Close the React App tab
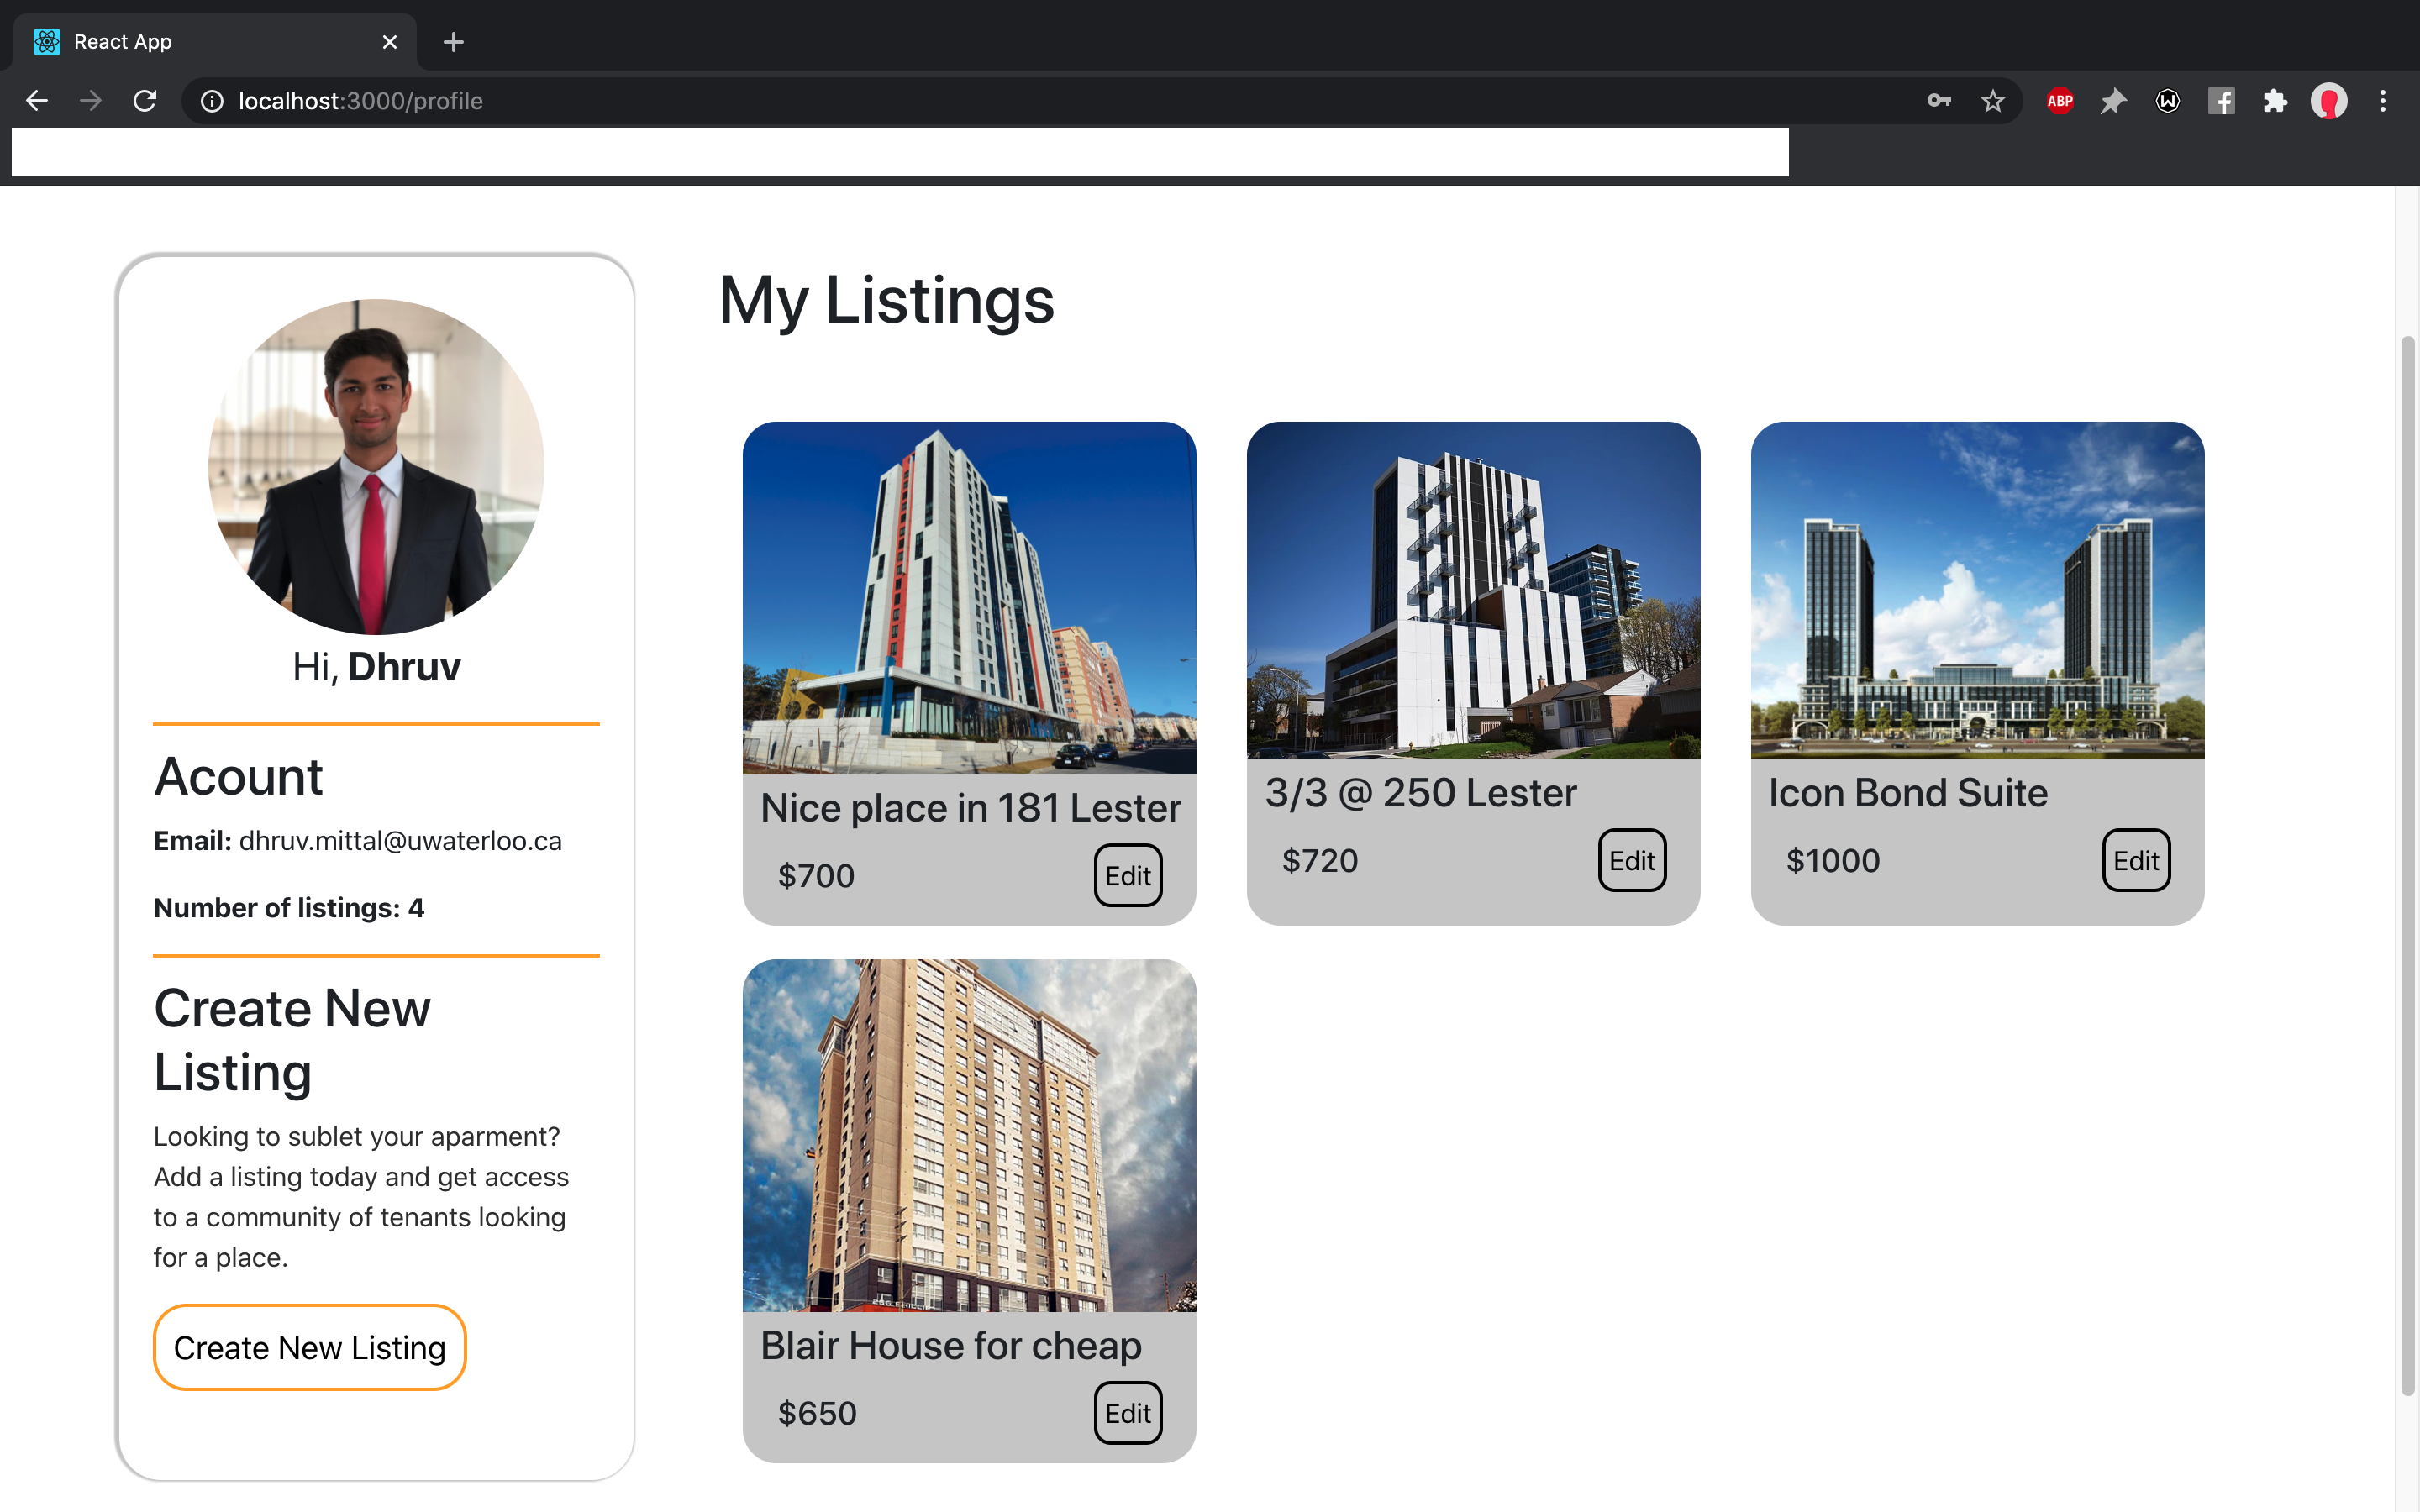The width and height of the screenshot is (2420, 1512). 389,42
